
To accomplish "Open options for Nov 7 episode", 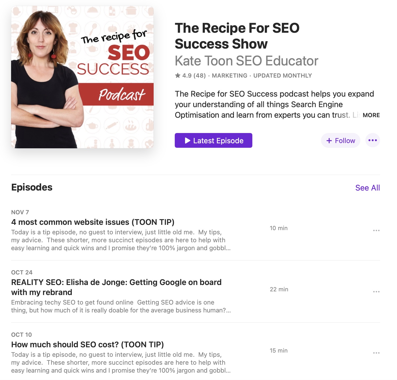I will (376, 230).
